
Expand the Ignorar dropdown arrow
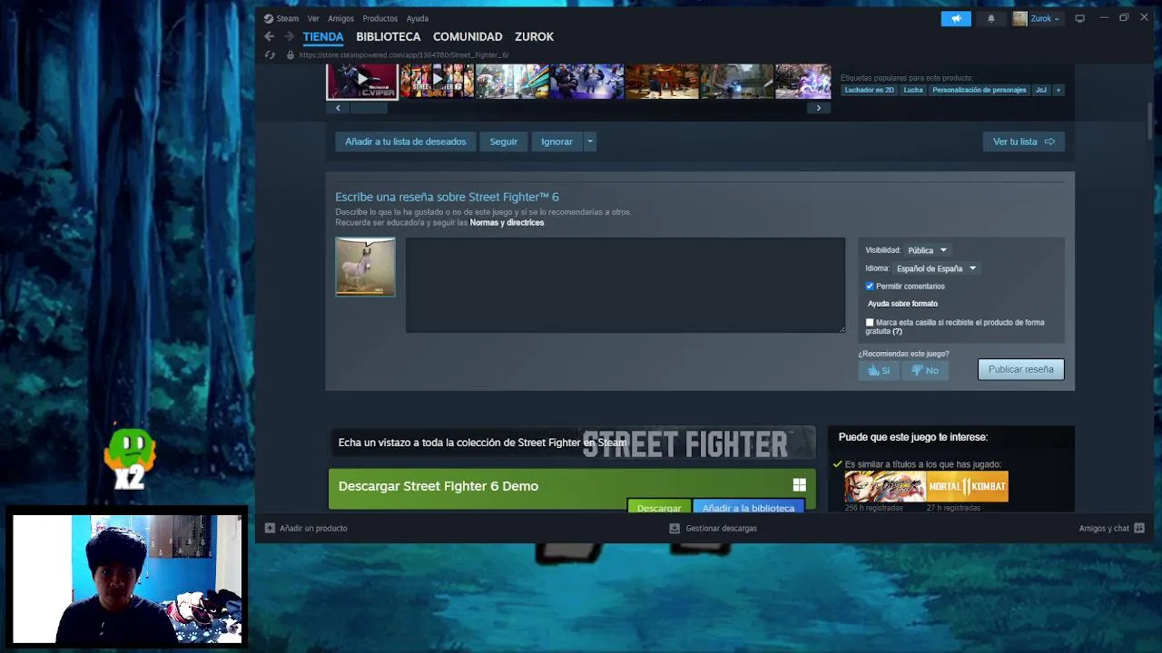coord(589,141)
